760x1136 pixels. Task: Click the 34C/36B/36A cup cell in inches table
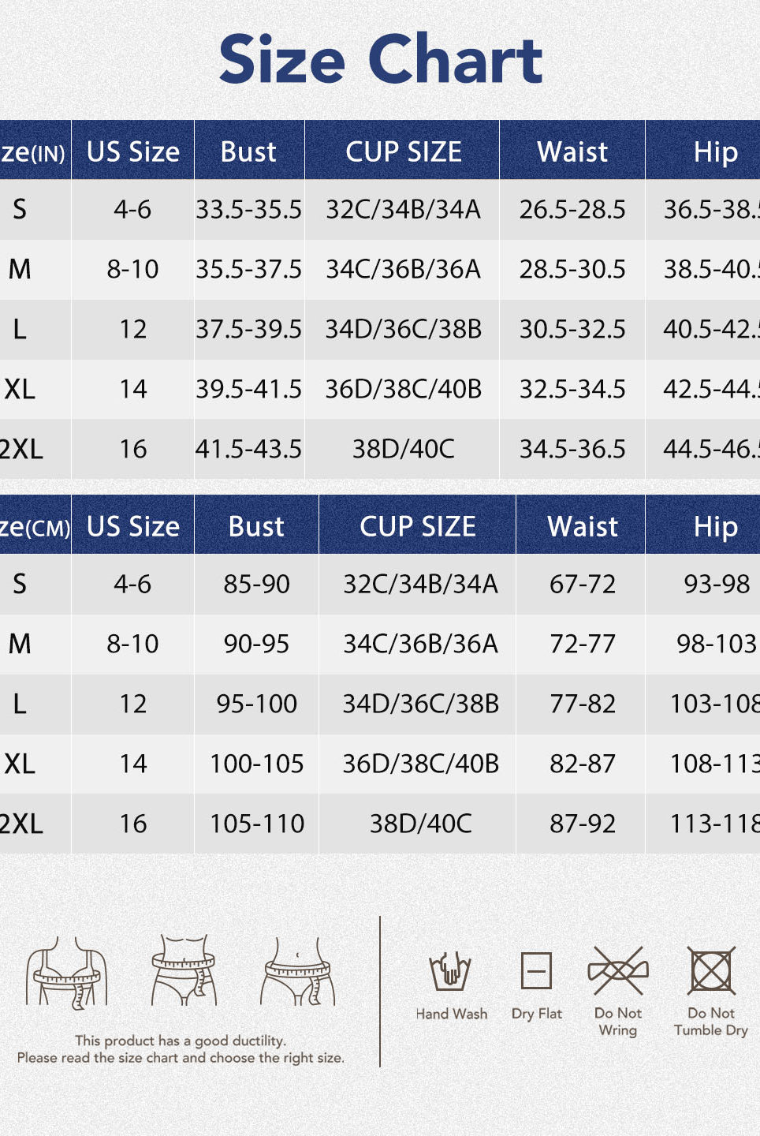[403, 269]
